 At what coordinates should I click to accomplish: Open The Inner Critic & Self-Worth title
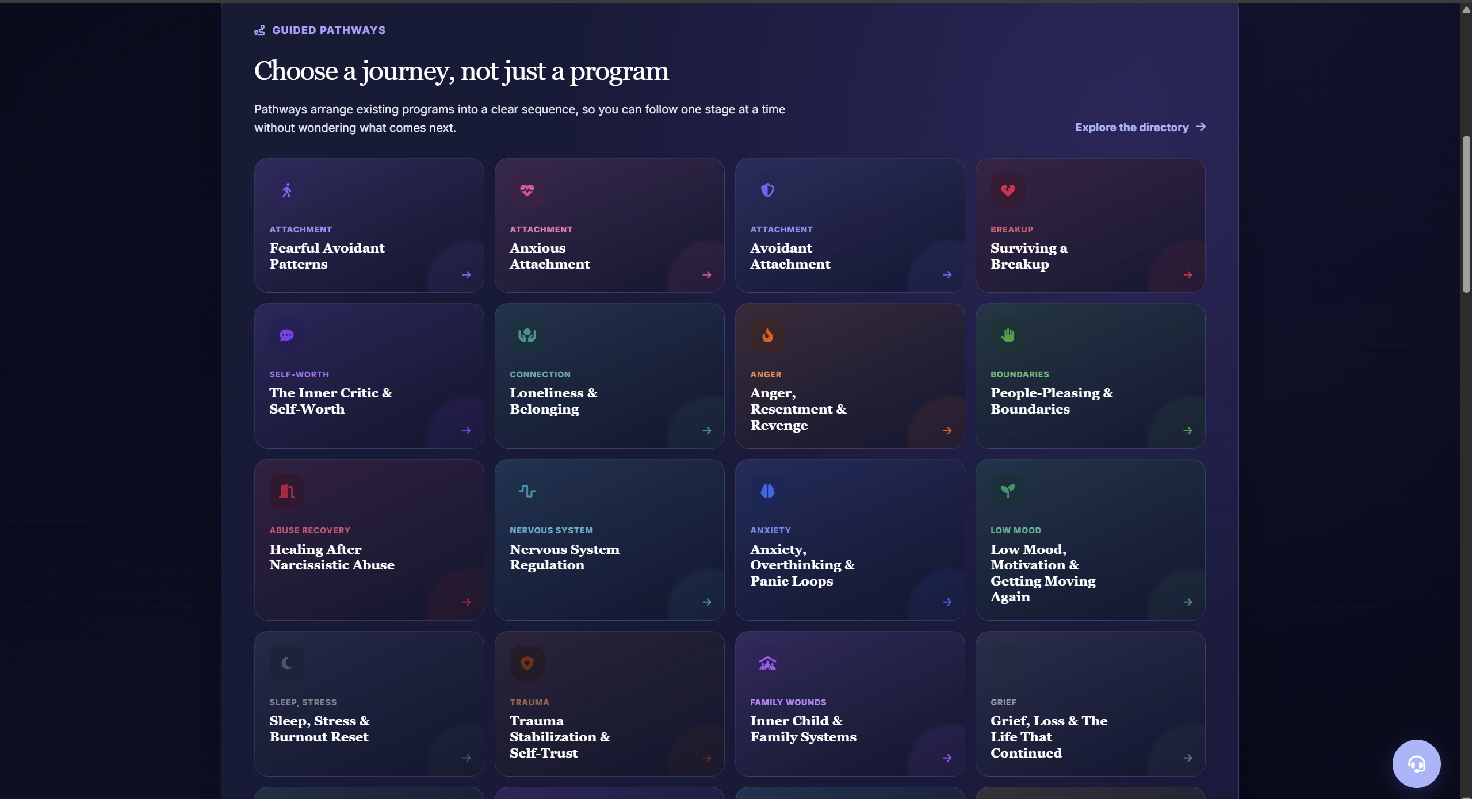click(331, 401)
